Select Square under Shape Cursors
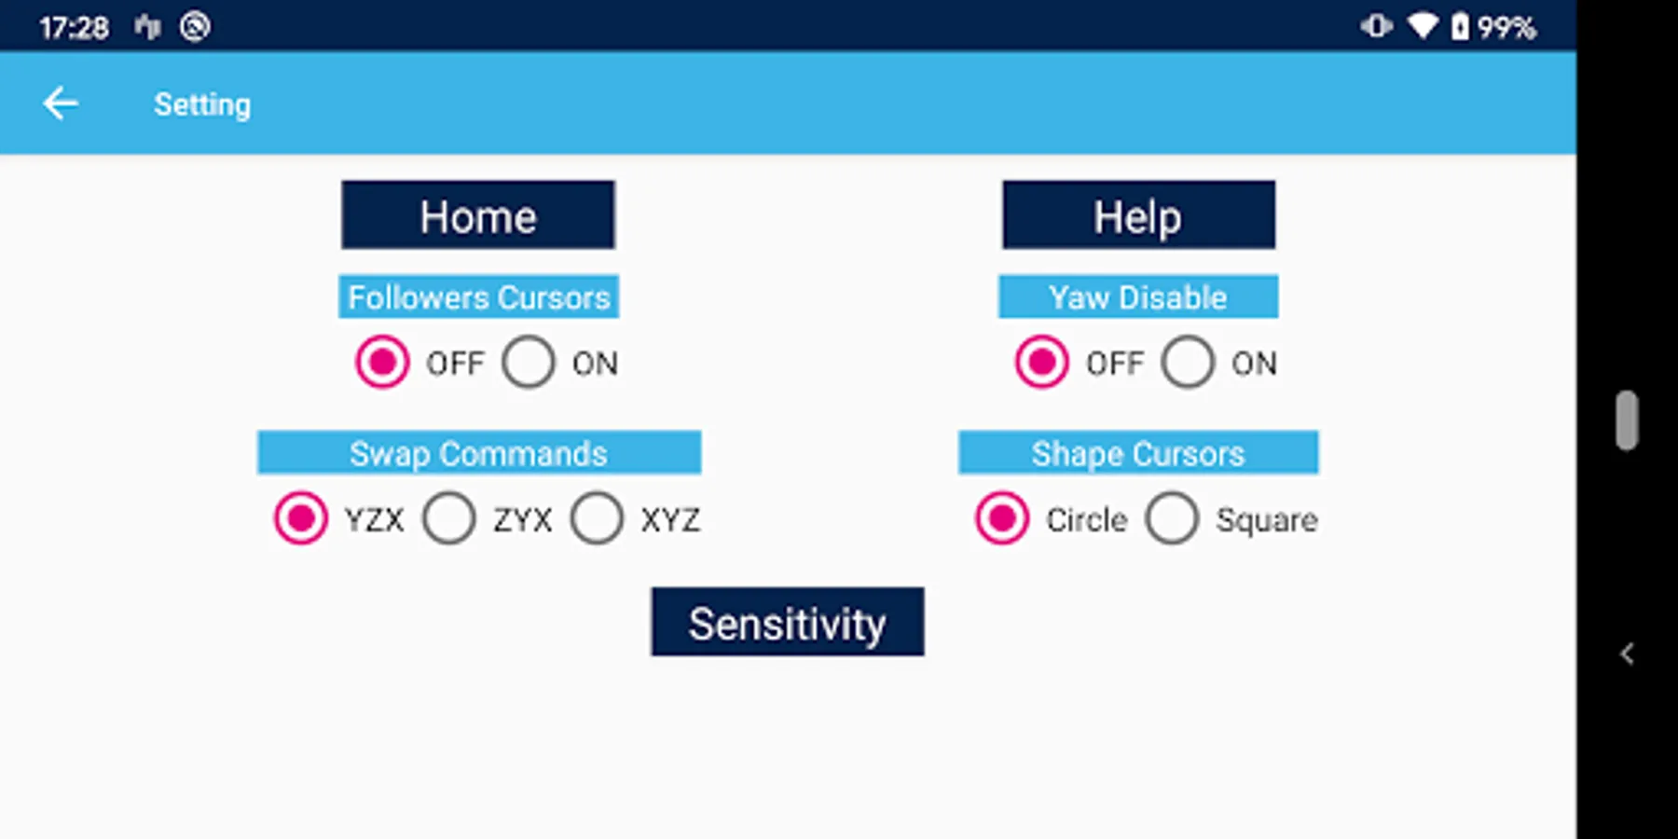Screen dimensions: 1678x839 coord(1174,518)
